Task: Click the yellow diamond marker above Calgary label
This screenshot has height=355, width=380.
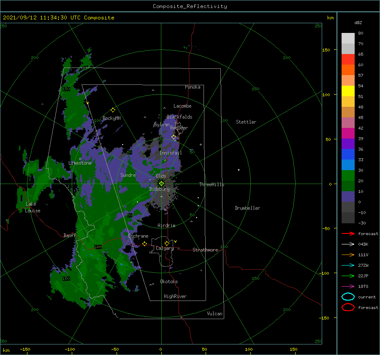Action: pyautogui.click(x=167, y=243)
